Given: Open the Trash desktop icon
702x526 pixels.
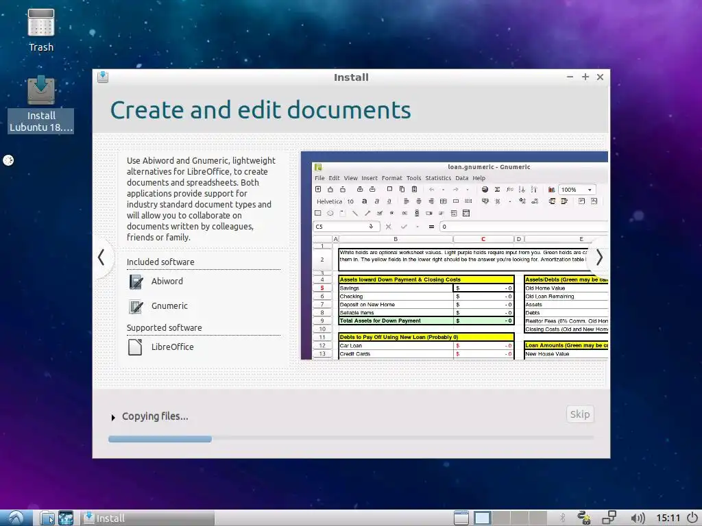Looking at the screenshot, I should [40, 30].
